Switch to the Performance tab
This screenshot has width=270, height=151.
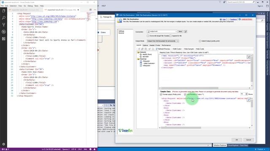pos(166,45)
